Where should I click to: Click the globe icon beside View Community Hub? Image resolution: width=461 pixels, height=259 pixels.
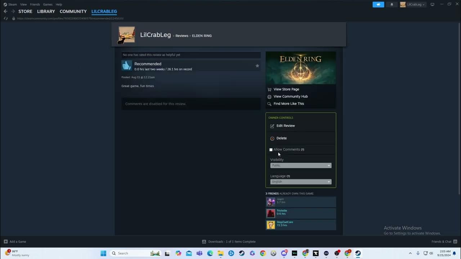click(269, 97)
